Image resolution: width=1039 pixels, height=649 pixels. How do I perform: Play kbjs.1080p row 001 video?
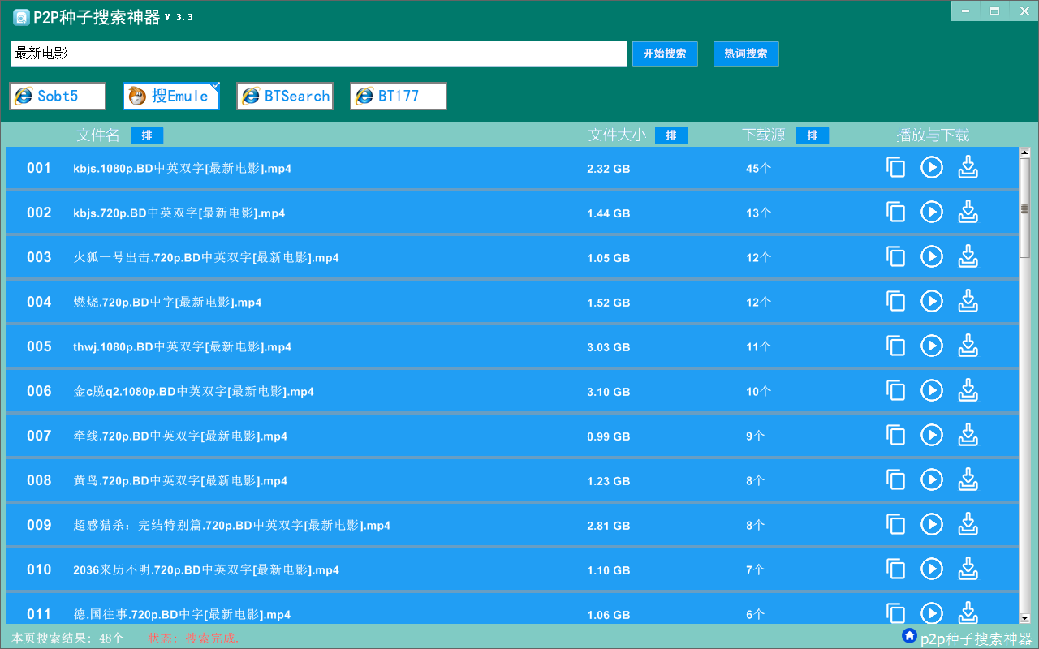click(x=932, y=168)
